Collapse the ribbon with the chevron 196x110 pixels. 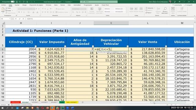(x=194, y=16)
